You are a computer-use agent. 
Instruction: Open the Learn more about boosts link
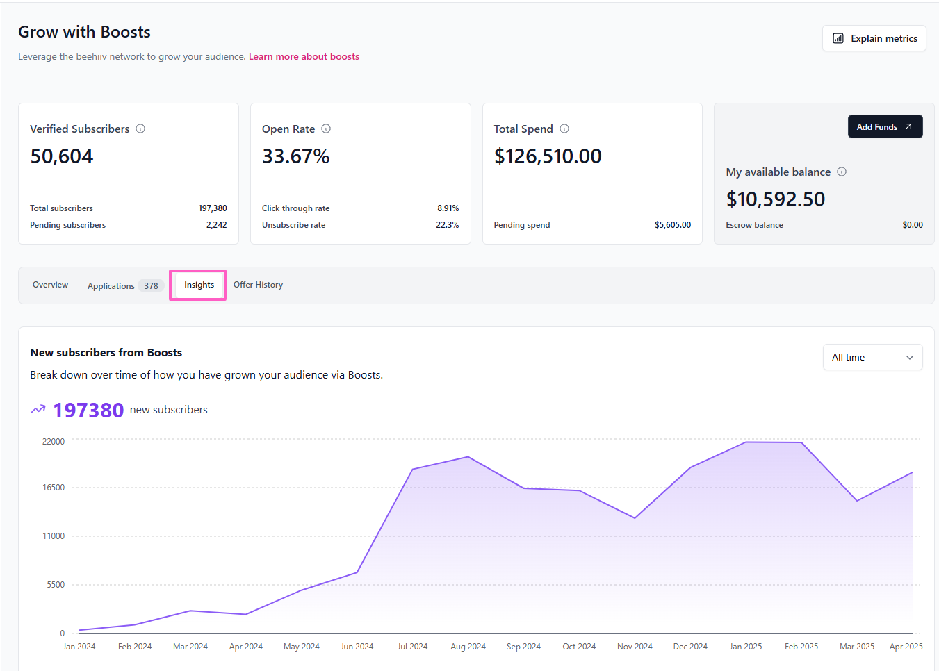point(304,56)
